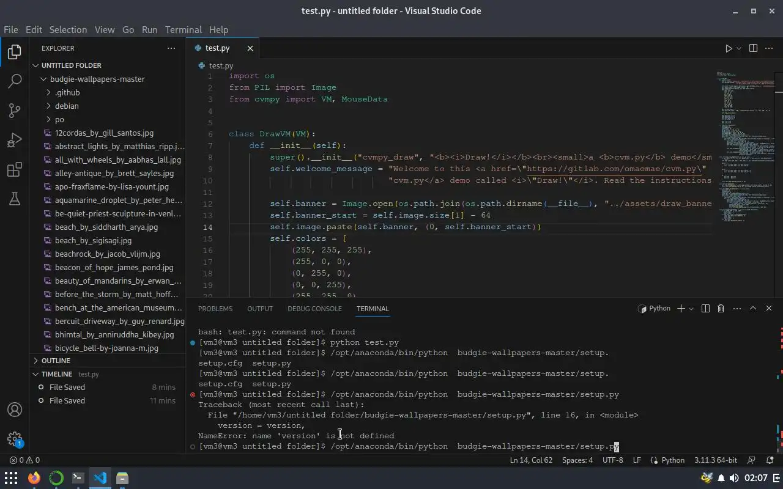783x489 pixels.
Task: Split the editor to the right
Action: pos(753,48)
